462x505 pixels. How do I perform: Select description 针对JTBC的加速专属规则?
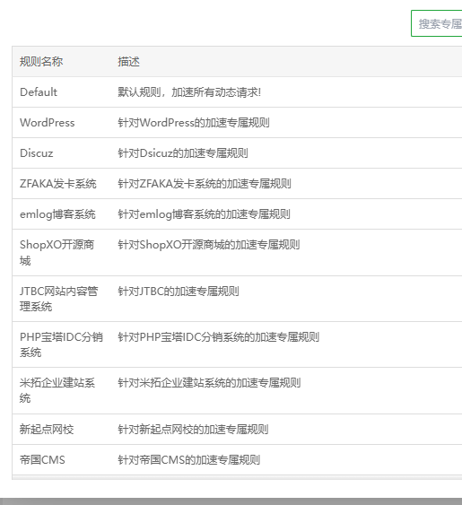(x=179, y=292)
